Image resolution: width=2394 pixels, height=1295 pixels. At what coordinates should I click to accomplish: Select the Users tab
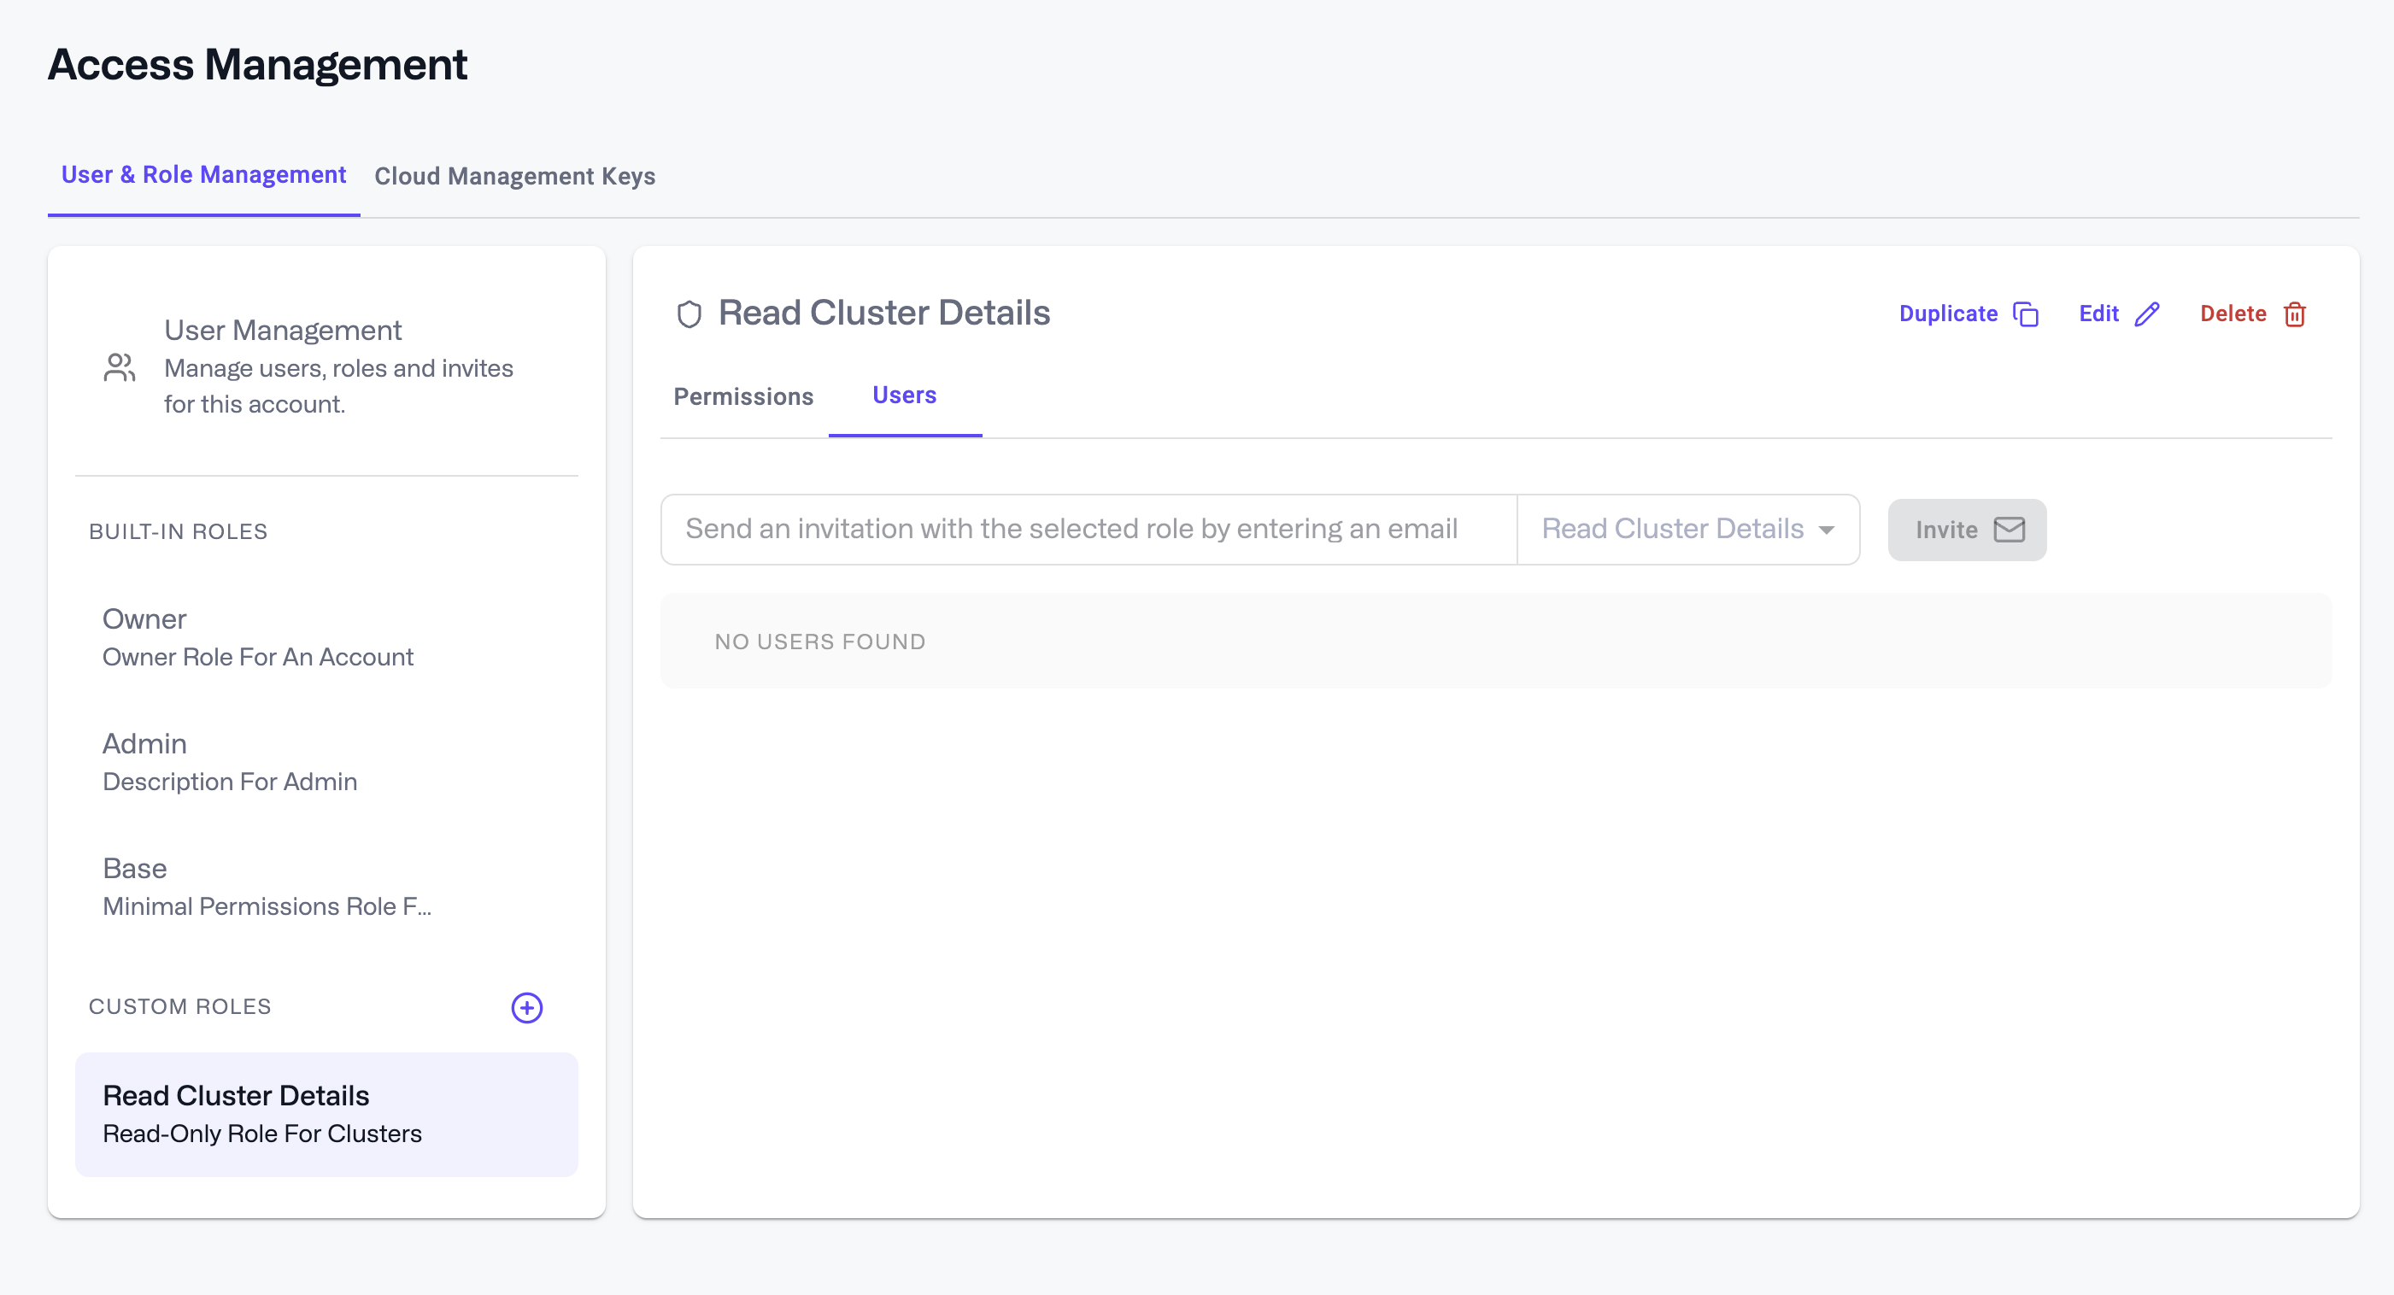[x=903, y=396]
